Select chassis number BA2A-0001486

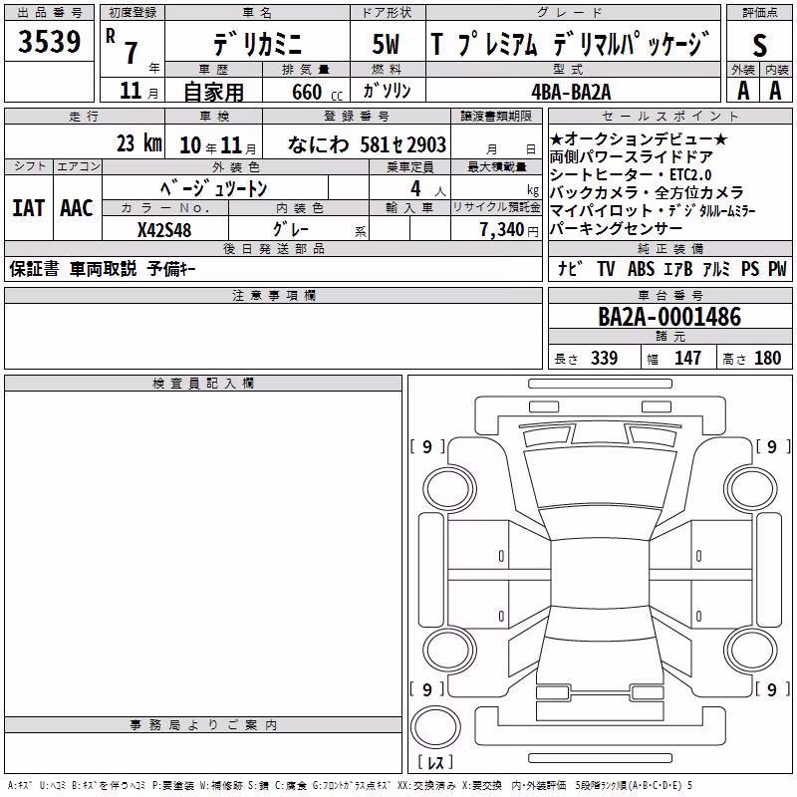coord(669,317)
